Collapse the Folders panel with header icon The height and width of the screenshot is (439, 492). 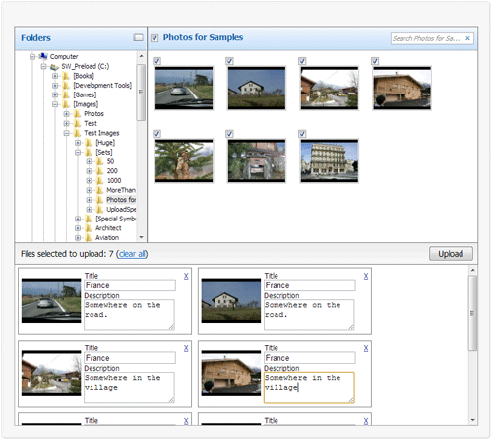click(x=138, y=37)
